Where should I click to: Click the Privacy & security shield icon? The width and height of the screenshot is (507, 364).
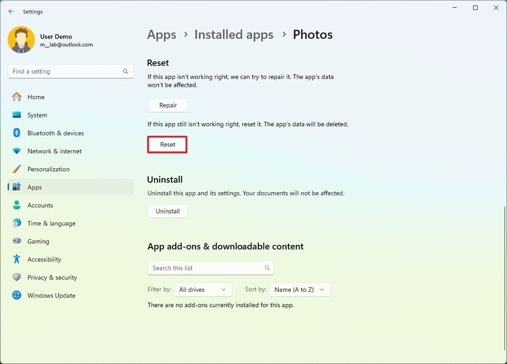17,277
